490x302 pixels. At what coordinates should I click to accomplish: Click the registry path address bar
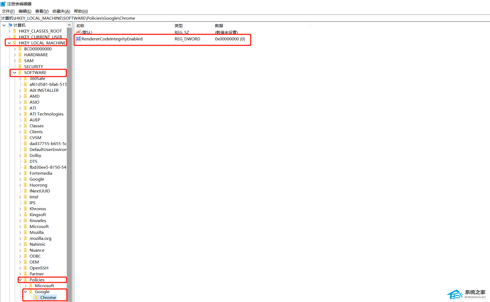(x=245, y=18)
